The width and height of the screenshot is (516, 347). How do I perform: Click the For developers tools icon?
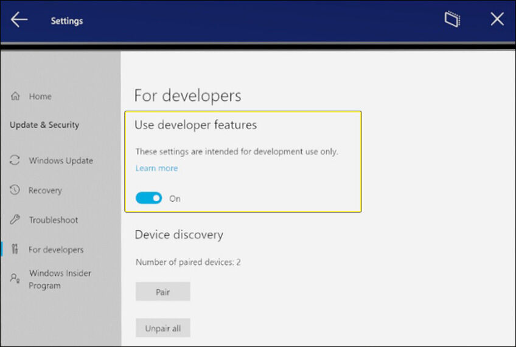(15, 249)
